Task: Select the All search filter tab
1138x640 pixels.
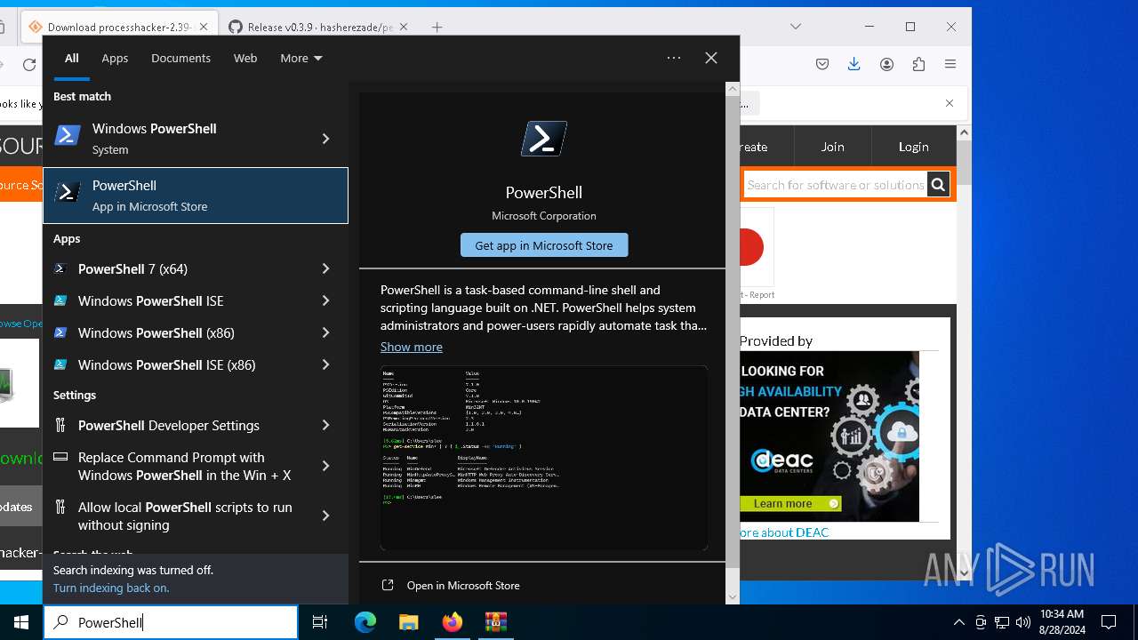Action: pyautogui.click(x=71, y=58)
